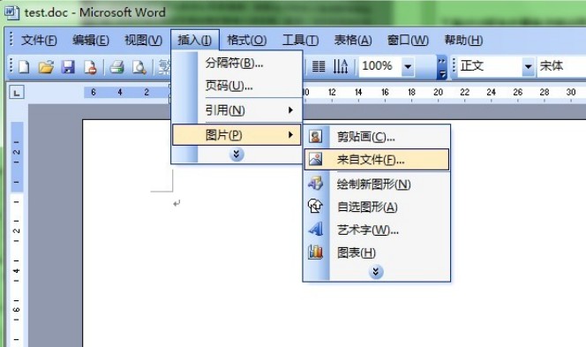Click the Save floppy disk icon
This screenshot has height=347, width=586.
(x=68, y=67)
